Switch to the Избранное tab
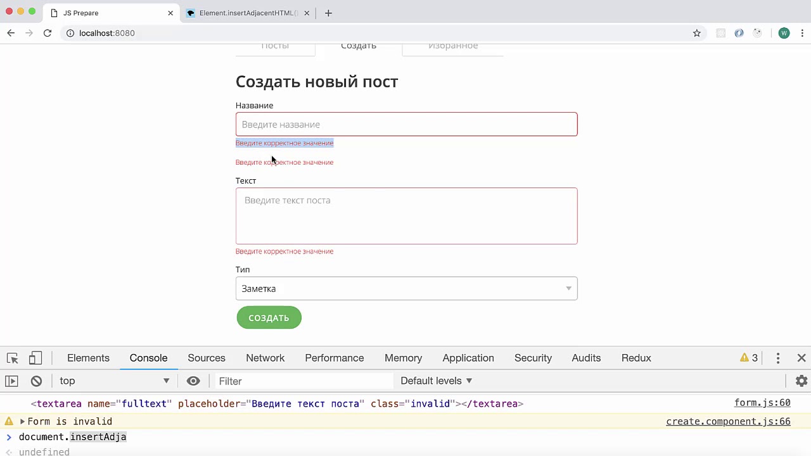Image resolution: width=811 pixels, height=456 pixels. click(453, 48)
